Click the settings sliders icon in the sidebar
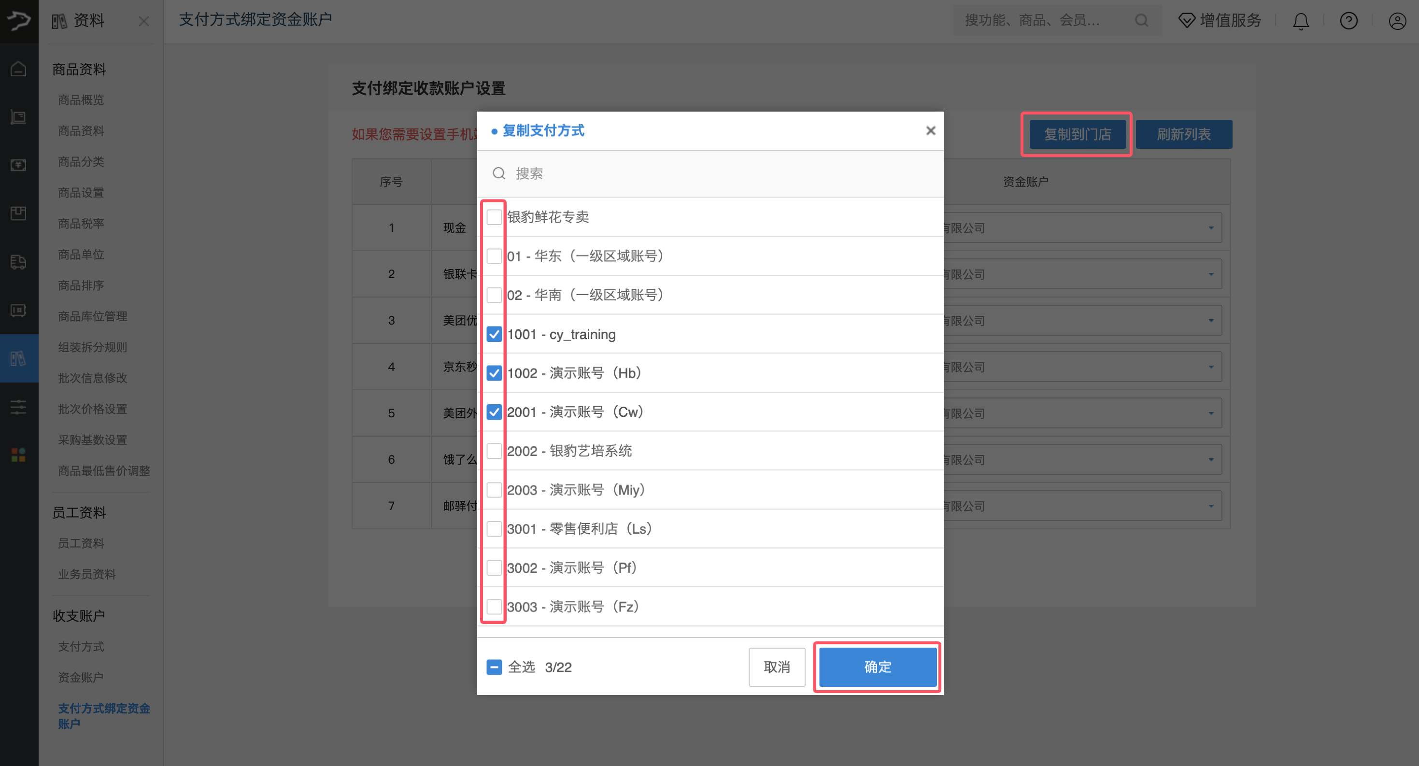This screenshot has width=1419, height=766. point(18,407)
